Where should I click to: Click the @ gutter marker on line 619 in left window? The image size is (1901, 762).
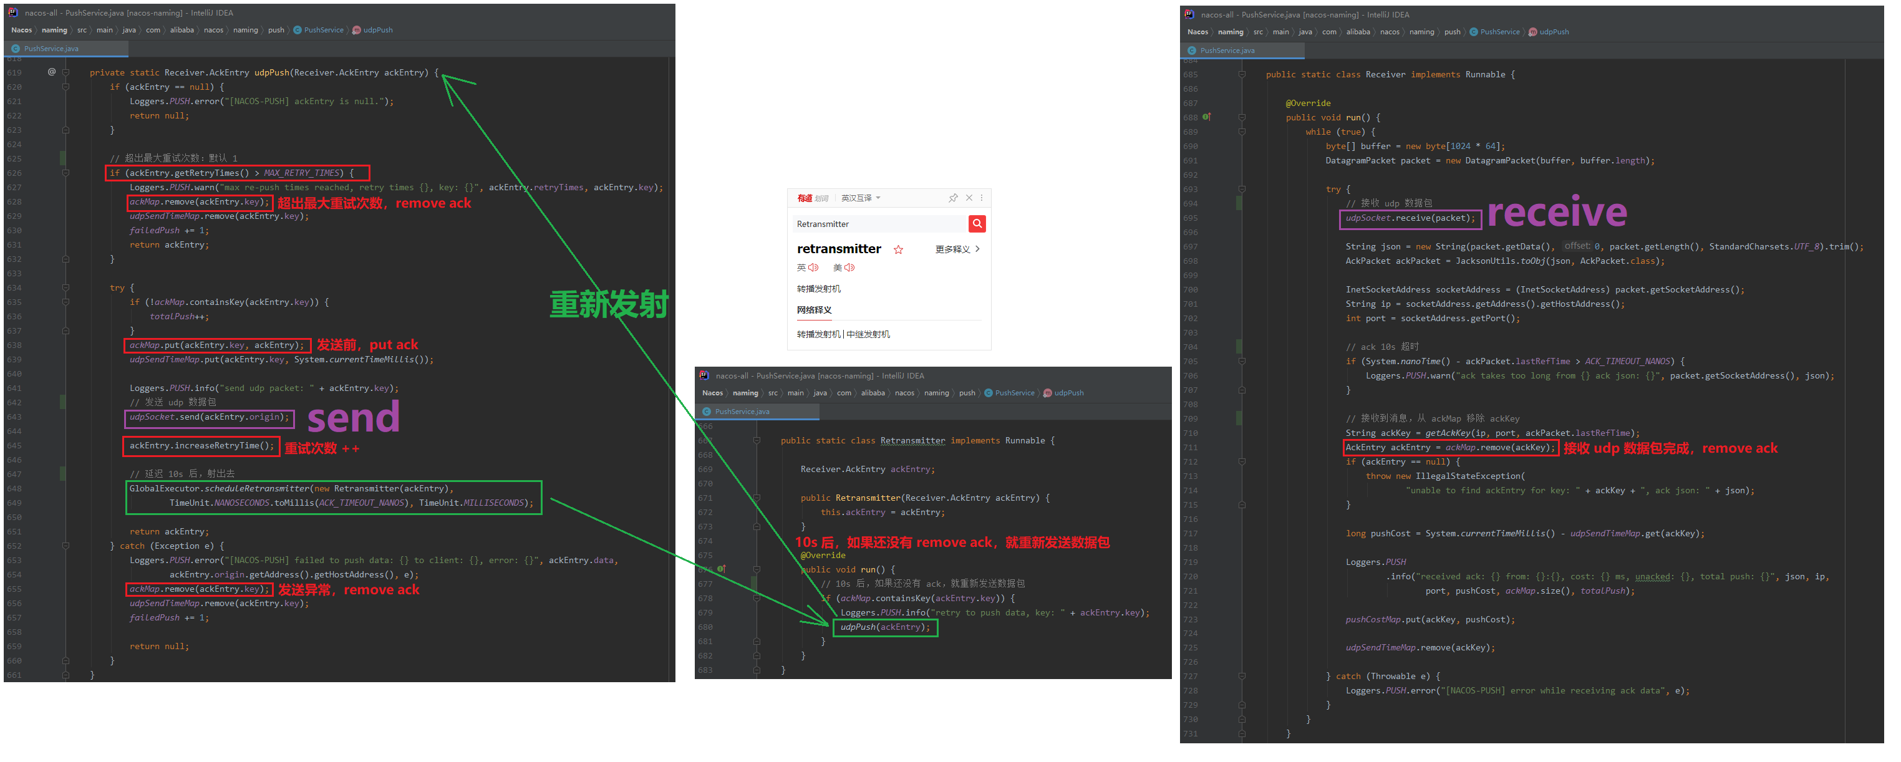tap(52, 72)
